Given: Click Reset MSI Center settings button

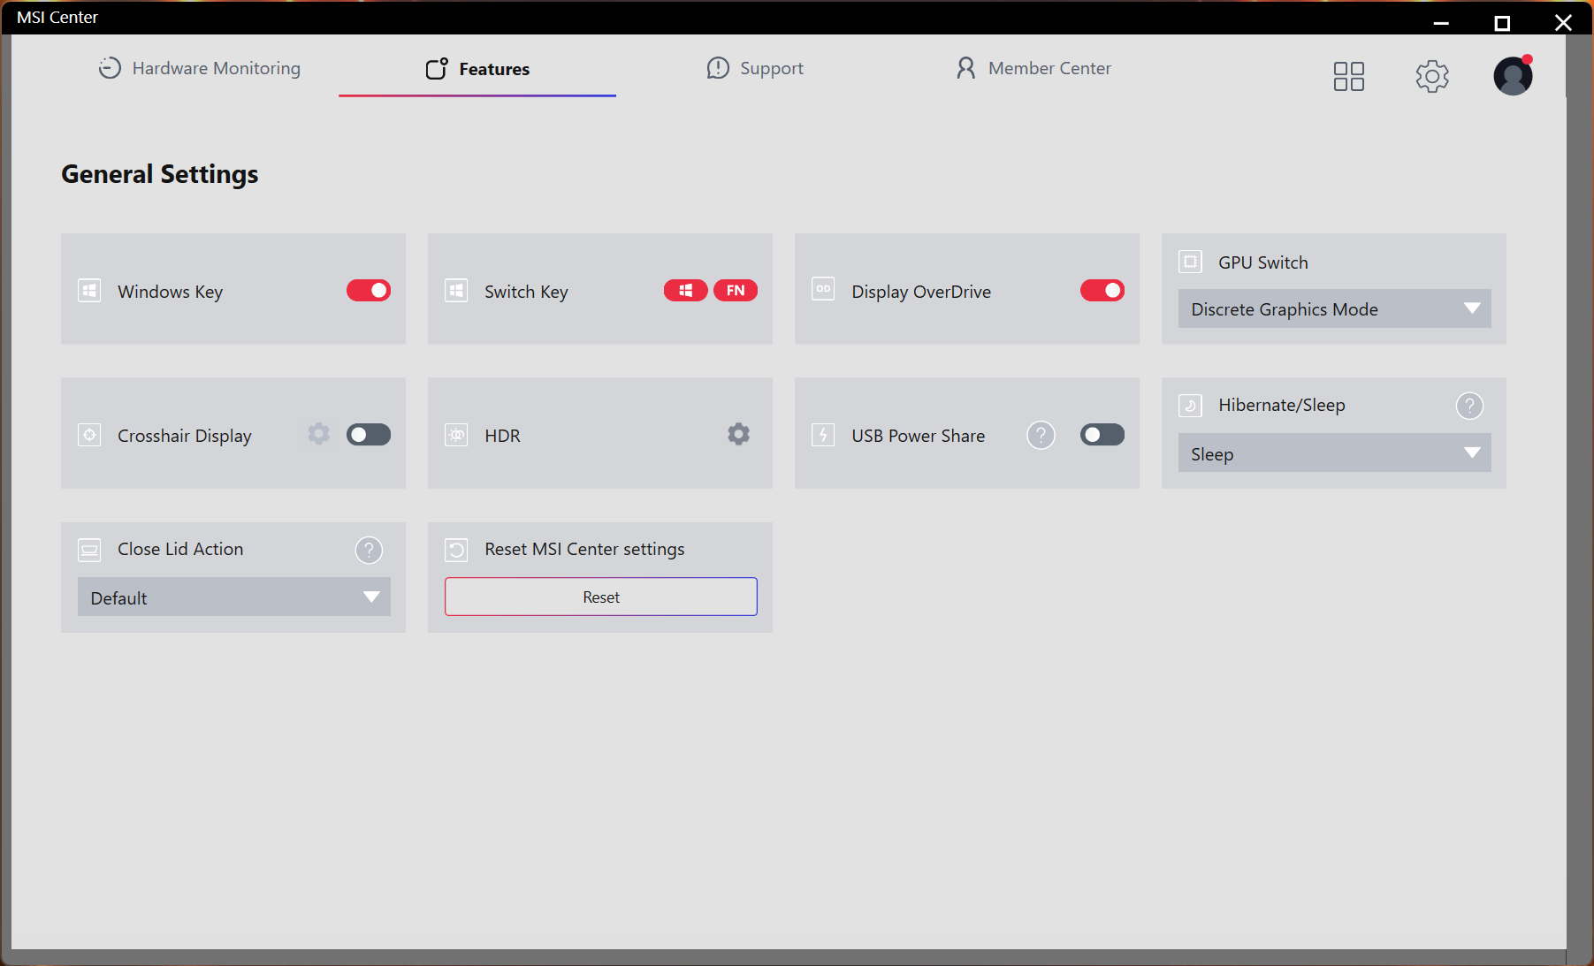Looking at the screenshot, I should [600, 597].
